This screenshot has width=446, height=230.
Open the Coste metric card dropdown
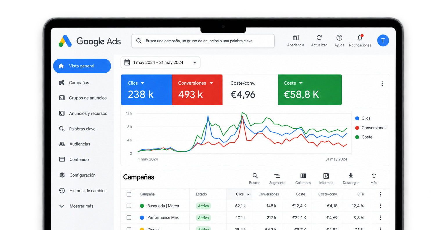(x=301, y=83)
